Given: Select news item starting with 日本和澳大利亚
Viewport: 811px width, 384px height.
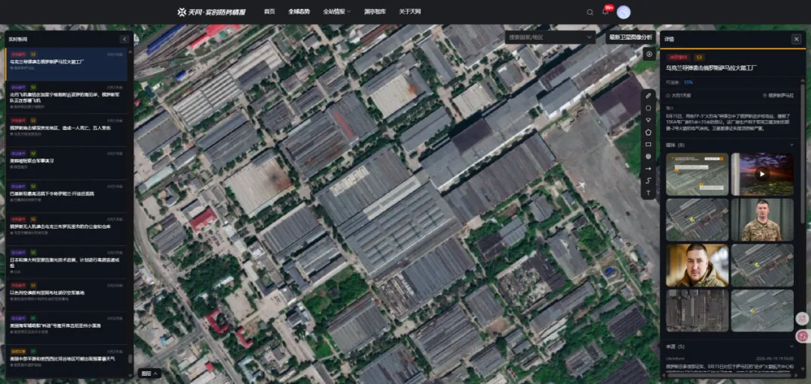Looking at the screenshot, I should coord(66,262).
